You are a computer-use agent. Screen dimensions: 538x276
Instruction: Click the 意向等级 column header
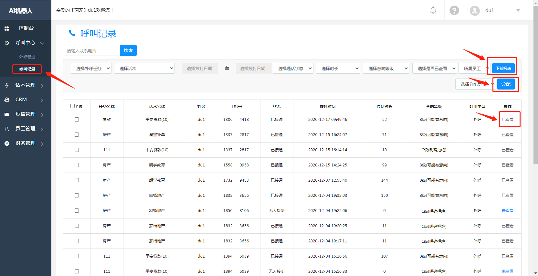434,106
